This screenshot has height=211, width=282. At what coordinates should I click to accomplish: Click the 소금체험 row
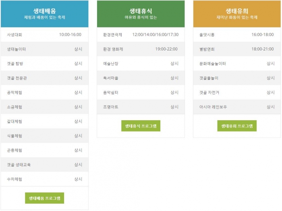tap(44, 107)
